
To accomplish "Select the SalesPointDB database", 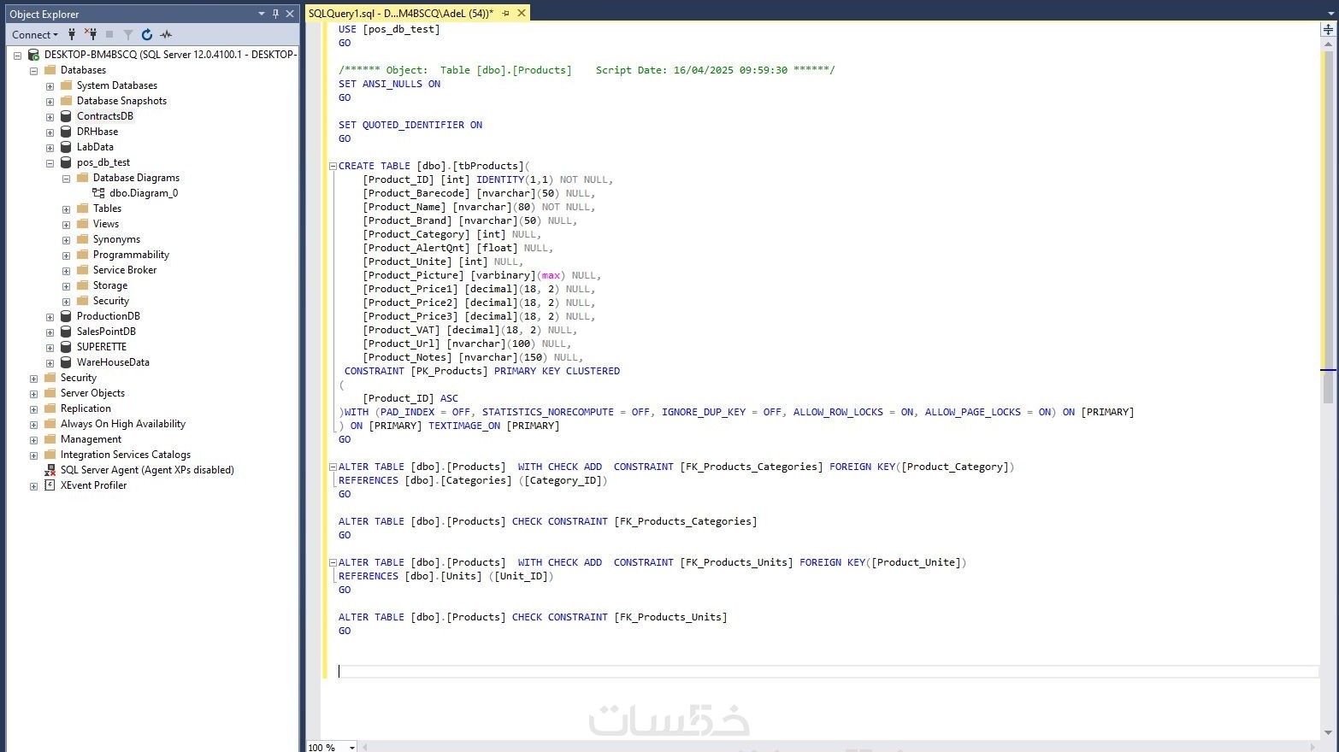I will pyautogui.click(x=106, y=332).
